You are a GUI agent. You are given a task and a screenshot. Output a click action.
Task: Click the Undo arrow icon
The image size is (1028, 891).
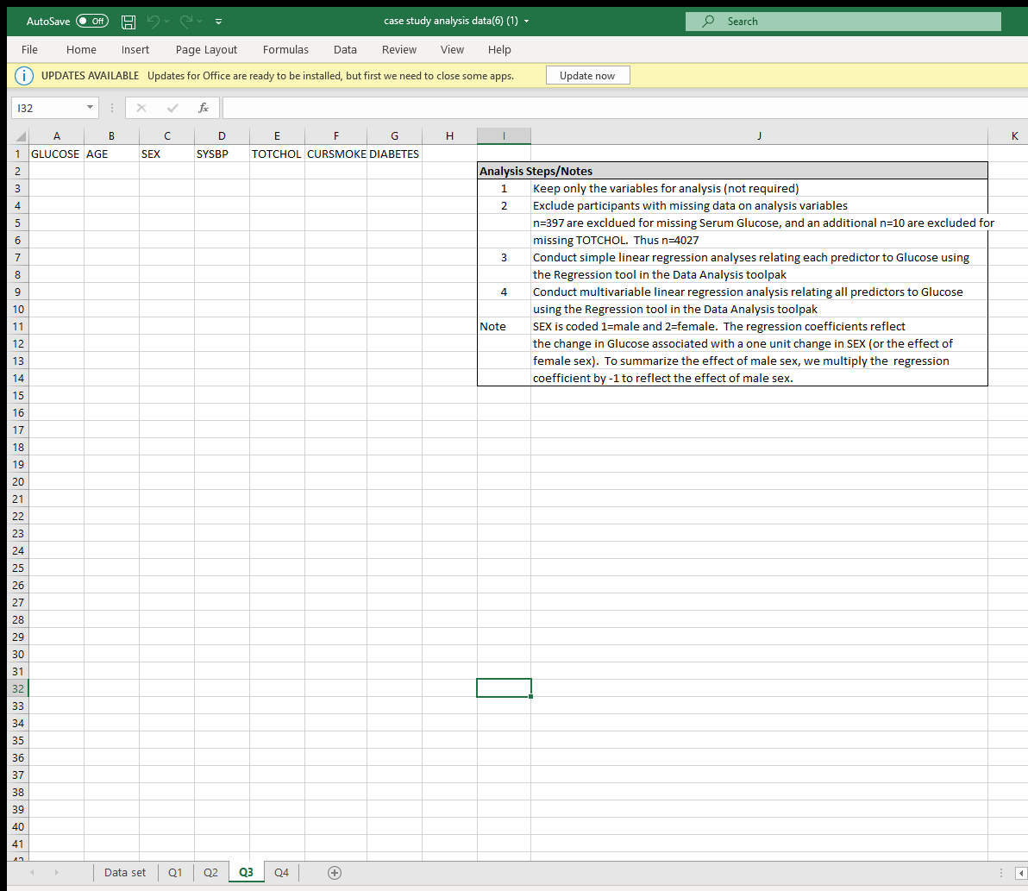coord(154,22)
